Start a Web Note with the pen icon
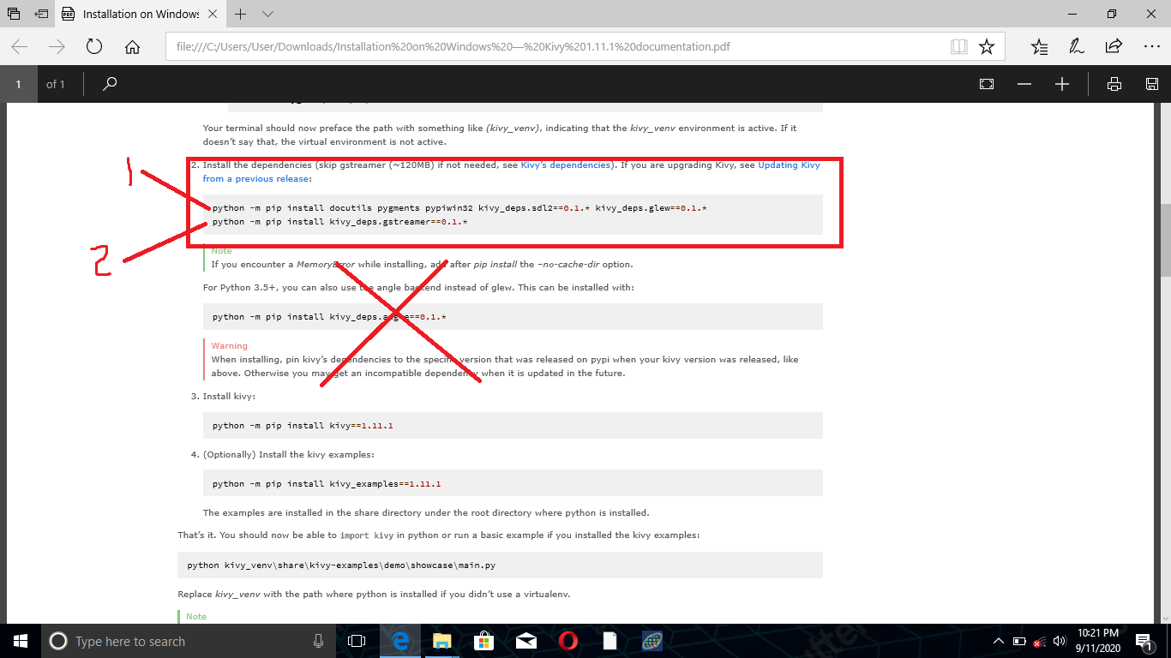Screen dimensions: 1171x658 click(1077, 47)
